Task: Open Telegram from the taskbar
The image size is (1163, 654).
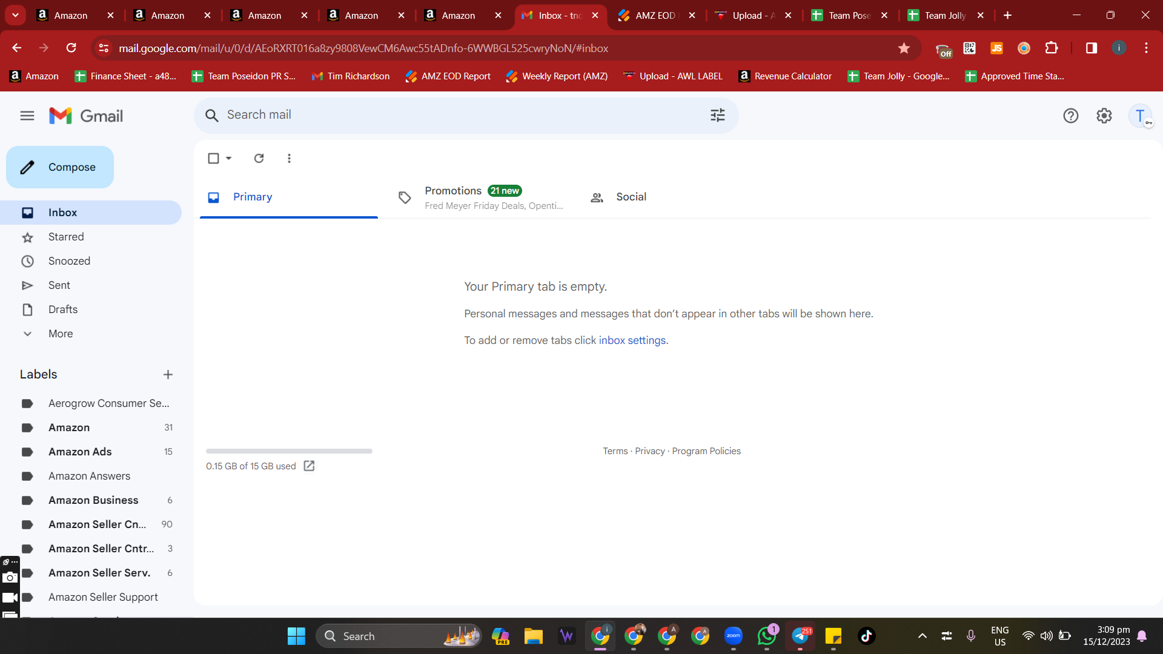Action: pos(800,636)
